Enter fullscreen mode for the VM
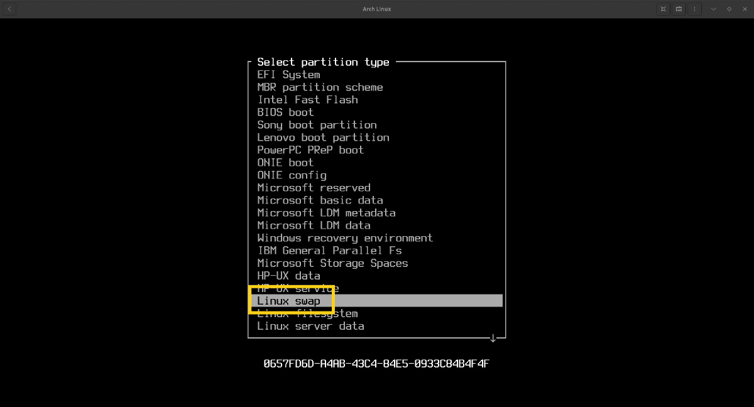This screenshot has height=407, width=754. coord(663,9)
